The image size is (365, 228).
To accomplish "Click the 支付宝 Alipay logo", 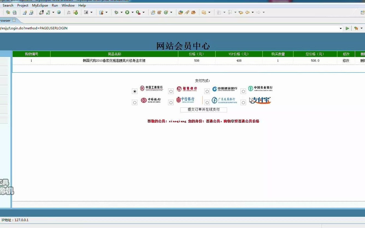I will [x=261, y=100].
